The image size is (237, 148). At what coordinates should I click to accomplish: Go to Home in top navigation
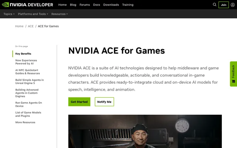[63, 5]
